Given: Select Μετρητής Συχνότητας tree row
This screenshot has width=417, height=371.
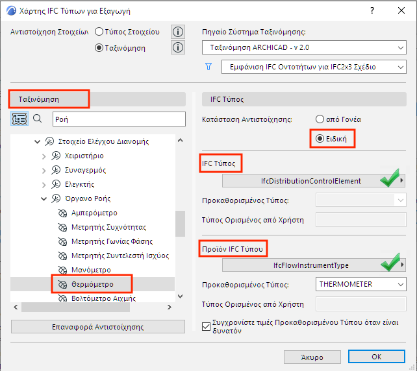Looking at the screenshot, I should (x=92, y=227).
